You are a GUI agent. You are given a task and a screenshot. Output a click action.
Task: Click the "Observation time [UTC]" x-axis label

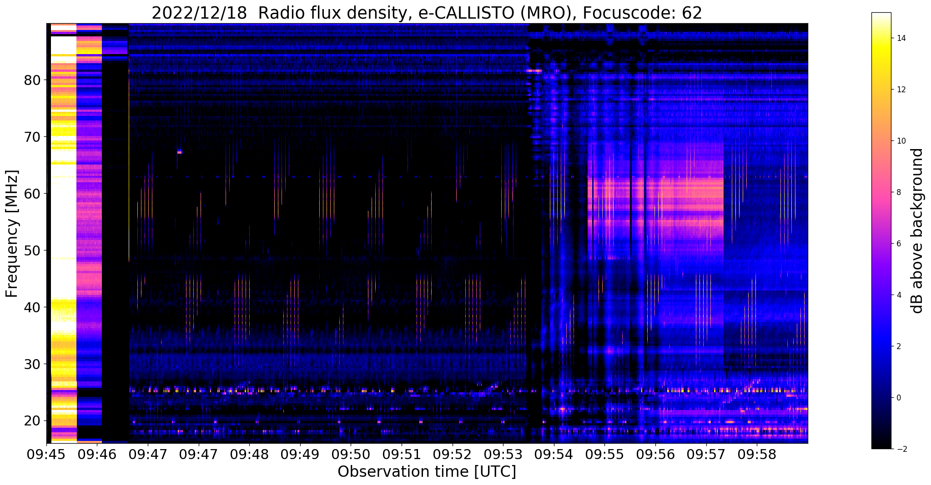pyautogui.click(x=427, y=472)
